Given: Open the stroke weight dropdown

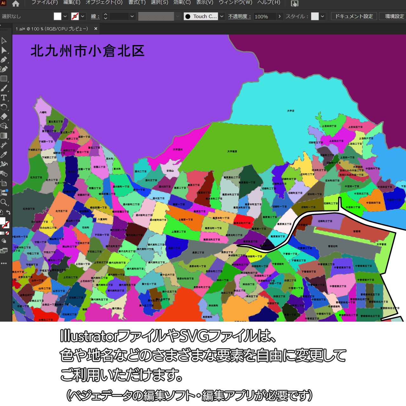Looking at the screenshot, I should (132, 16).
